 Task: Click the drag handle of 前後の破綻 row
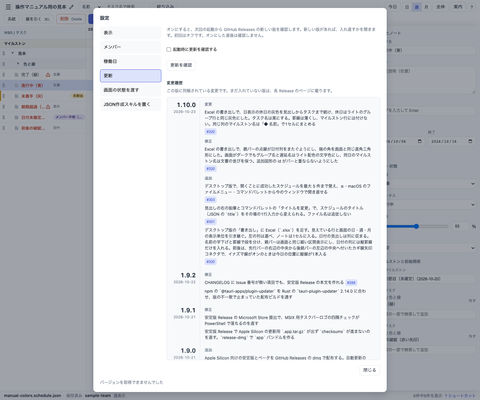[x=4, y=128]
